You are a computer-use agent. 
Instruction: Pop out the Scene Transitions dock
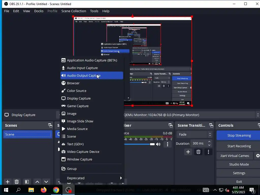click(211, 125)
